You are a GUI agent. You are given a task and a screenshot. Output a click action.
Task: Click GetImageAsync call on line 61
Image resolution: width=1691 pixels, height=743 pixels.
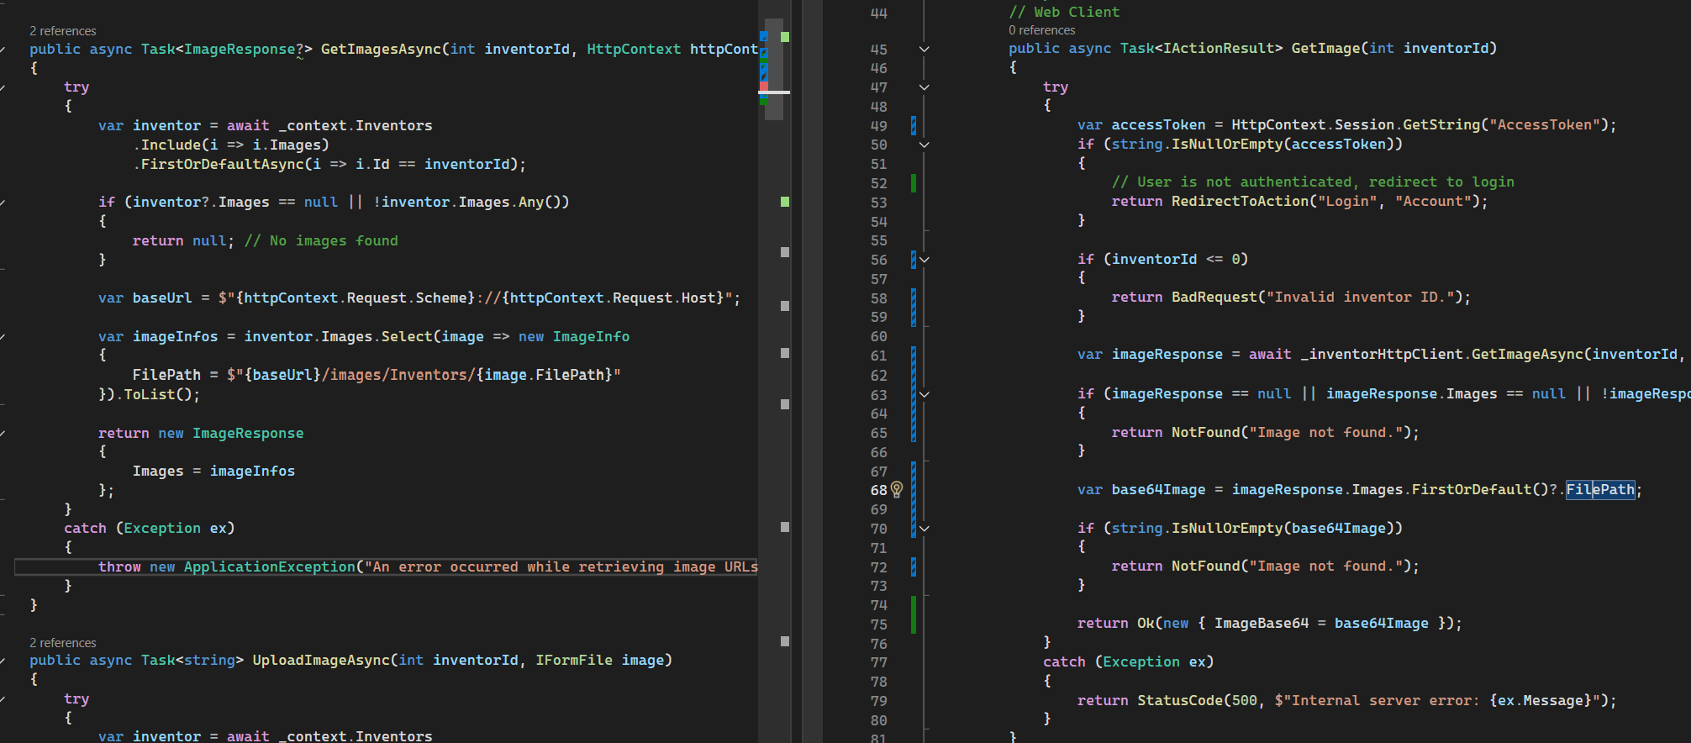point(1527,354)
